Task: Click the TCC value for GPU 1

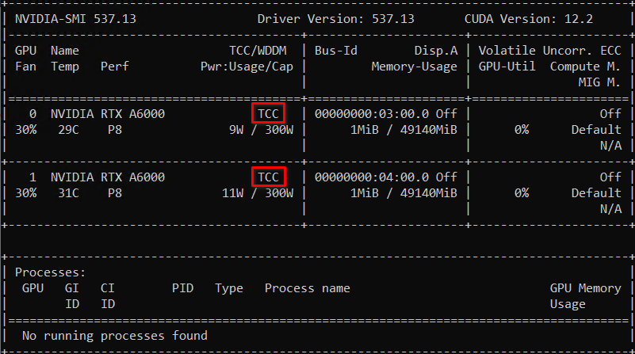Action: pos(268,177)
